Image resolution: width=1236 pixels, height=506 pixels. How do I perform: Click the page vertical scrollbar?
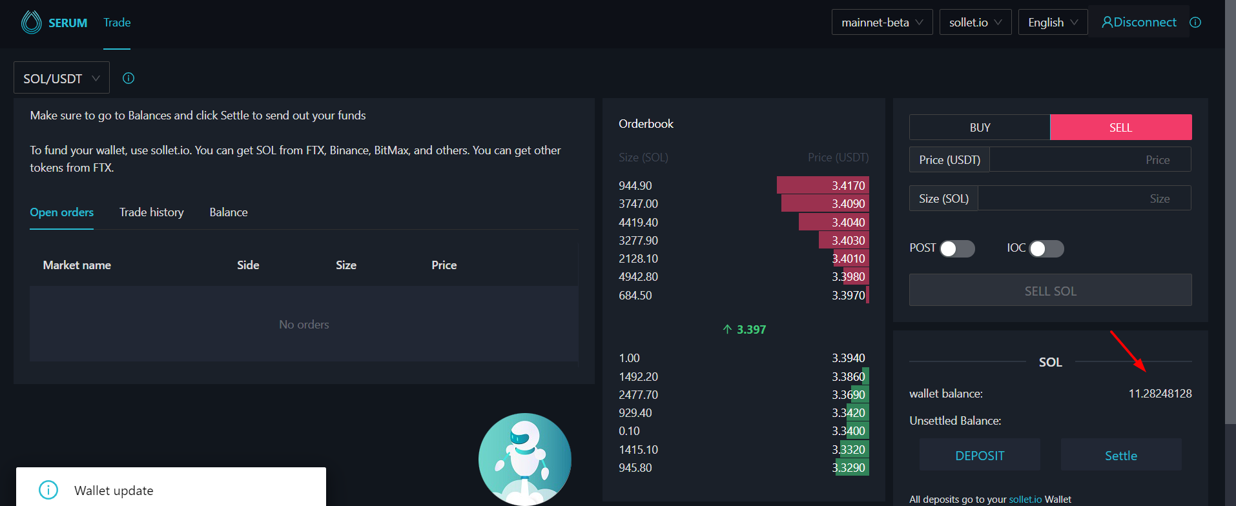[1230, 212]
